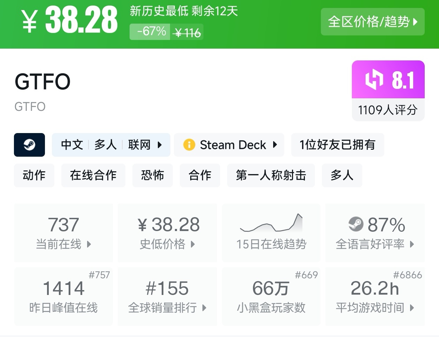Open 当前在线 current players details
Screen dimensions: 439x337
coord(63,233)
